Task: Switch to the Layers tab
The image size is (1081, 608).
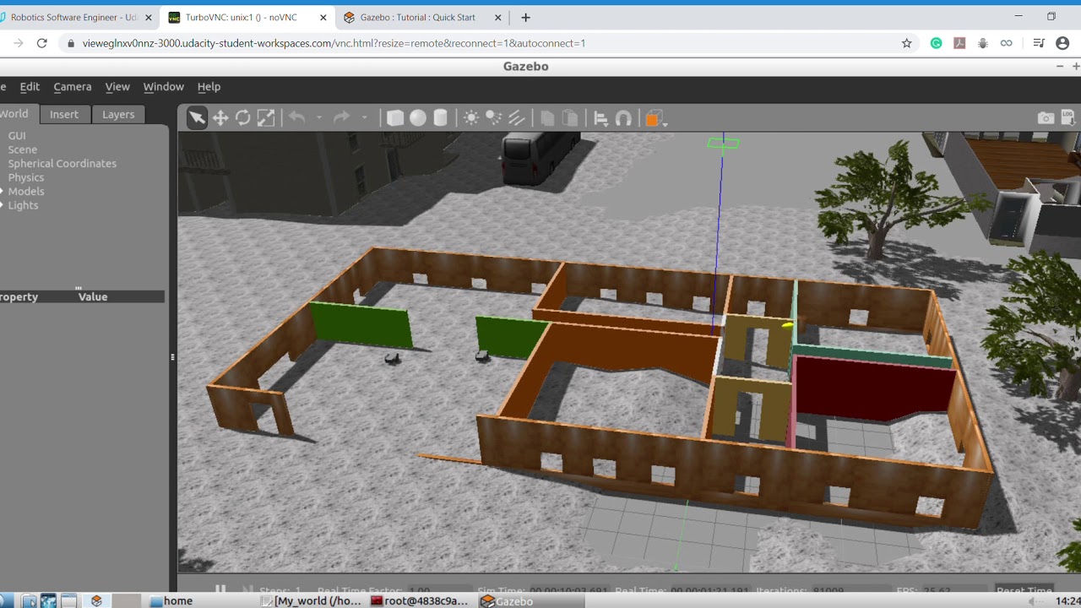Action: (x=118, y=114)
